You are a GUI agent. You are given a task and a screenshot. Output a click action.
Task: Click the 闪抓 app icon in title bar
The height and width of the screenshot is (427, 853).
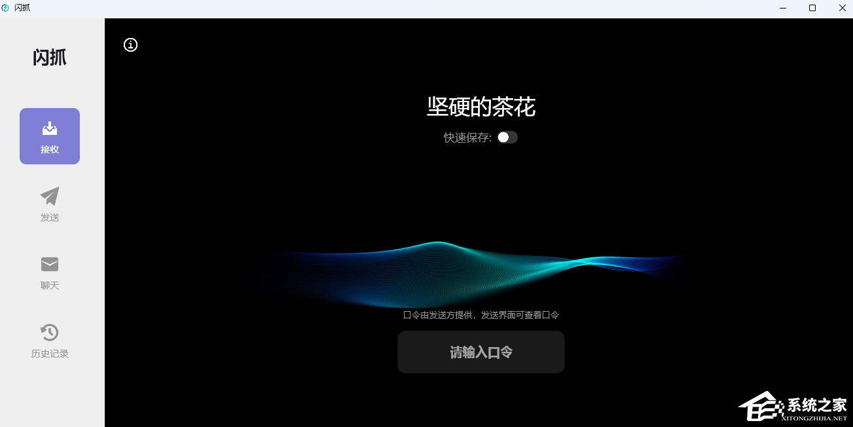pos(7,8)
